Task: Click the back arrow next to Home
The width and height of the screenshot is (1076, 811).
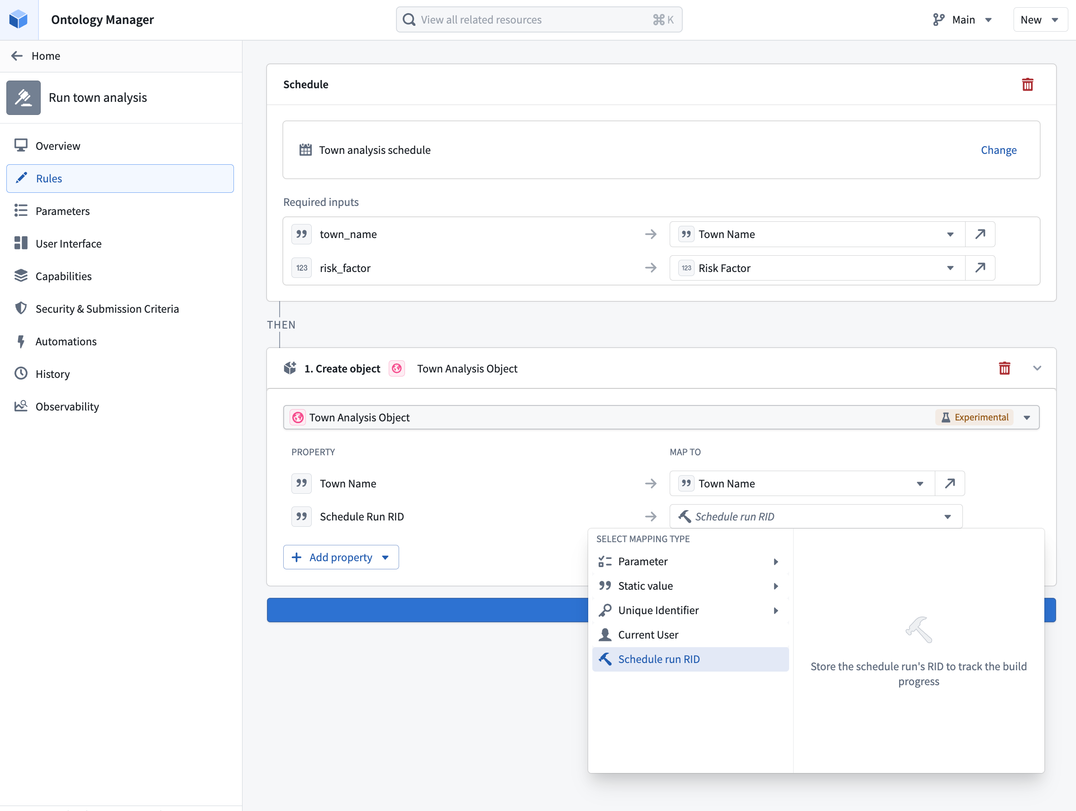Action: (x=17, y=56)
